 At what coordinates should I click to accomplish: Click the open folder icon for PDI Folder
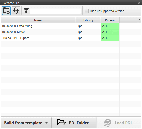[61, 123]
